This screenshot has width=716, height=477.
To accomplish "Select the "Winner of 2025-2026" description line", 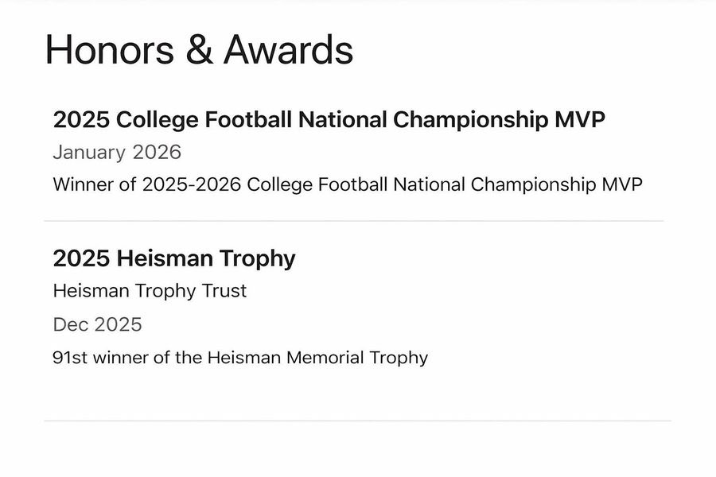I will [x=348, y=184].
